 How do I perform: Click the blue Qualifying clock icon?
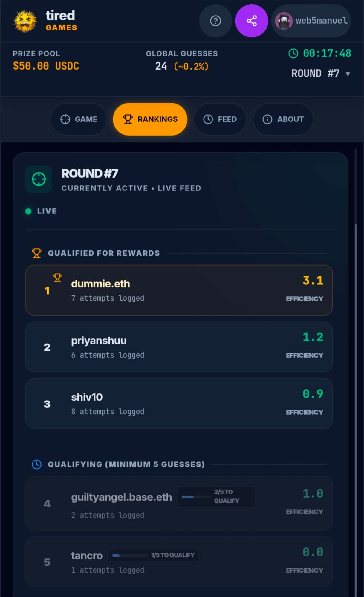37,464
